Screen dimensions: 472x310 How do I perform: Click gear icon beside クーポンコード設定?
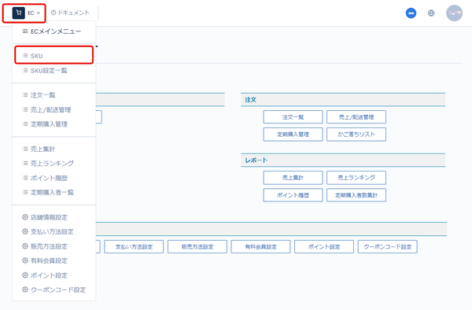(x=25, y=290)
